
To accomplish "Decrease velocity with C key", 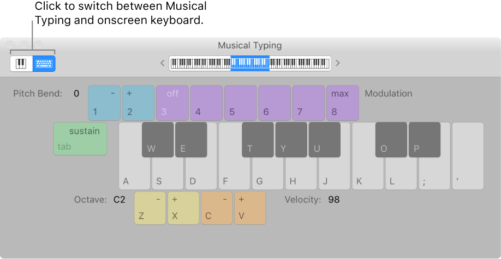I will pyautogui.click(x=217, y=208).
